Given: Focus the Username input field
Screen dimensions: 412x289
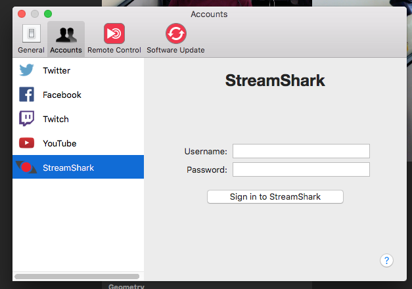Looking at the screenshot, I should [x=301, y=151].
